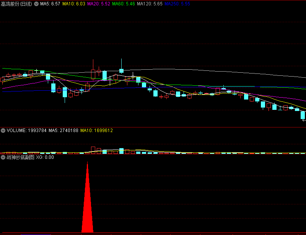The height and width of the screenshot is (235, 306).
Task: Click the last cyan candlestick at right edge
Action: click(x=303, y=115)
